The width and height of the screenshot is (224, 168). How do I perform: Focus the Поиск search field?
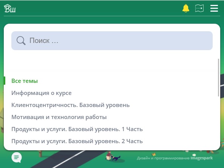112,41
